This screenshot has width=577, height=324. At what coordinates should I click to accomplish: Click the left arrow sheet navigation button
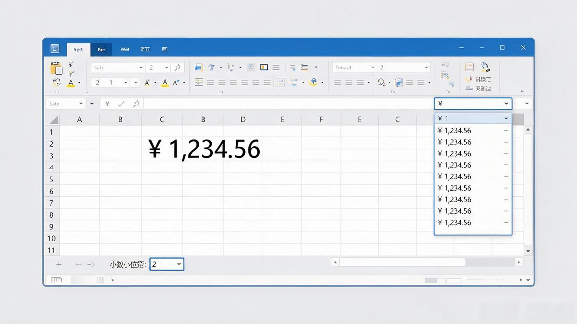(78, 264)
